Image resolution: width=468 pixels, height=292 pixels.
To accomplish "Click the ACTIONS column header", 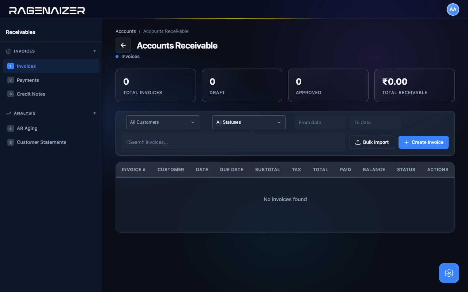I will coord(438,170).
